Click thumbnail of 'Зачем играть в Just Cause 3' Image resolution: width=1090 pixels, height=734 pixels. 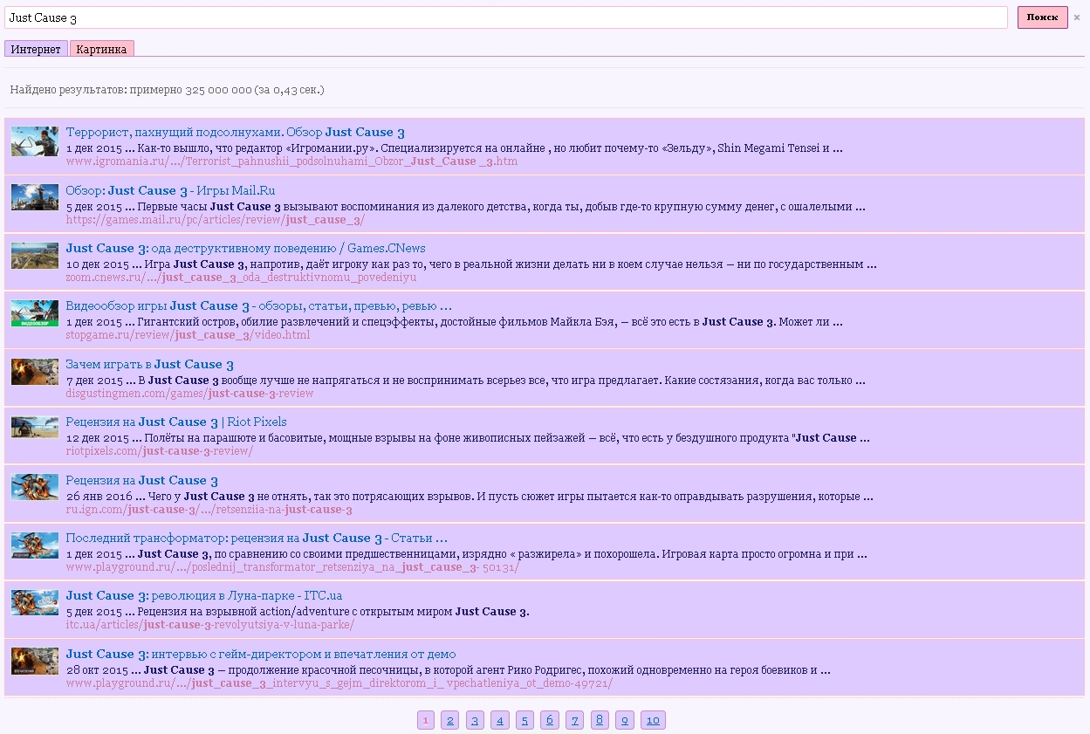pos(35,372)
